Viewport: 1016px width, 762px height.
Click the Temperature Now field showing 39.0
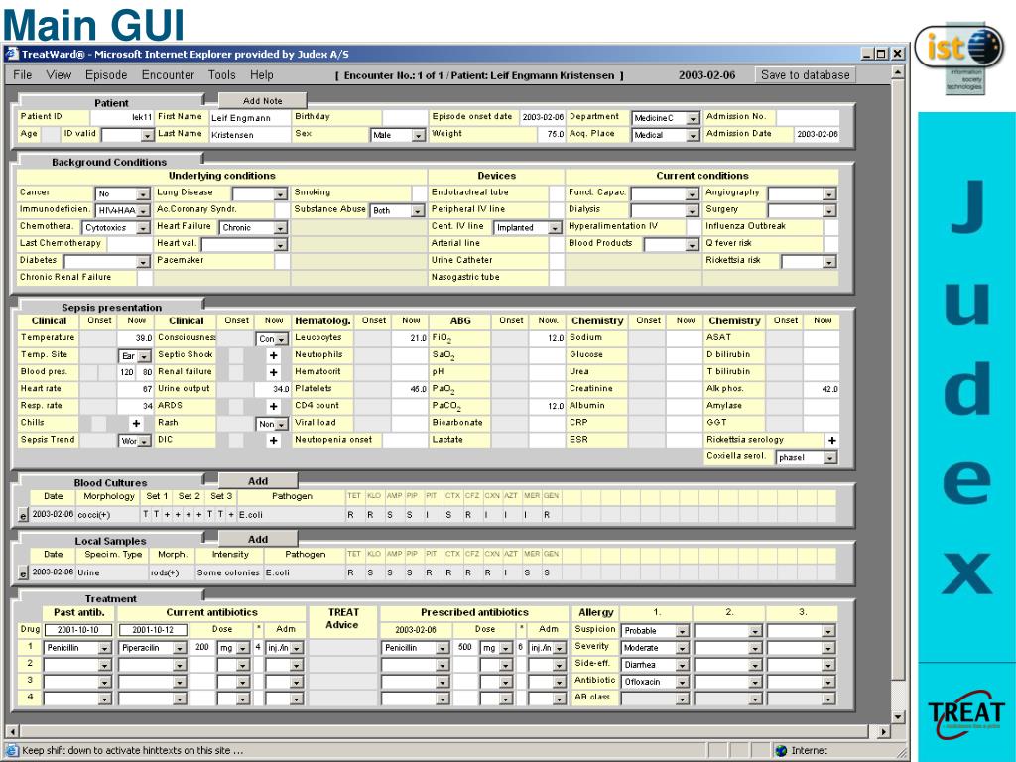pos(135,338)
